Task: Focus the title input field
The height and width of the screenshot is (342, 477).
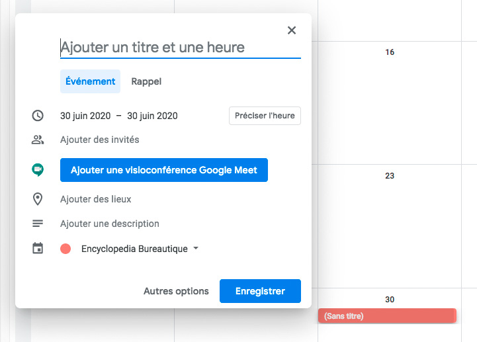Action: point(181,48)
